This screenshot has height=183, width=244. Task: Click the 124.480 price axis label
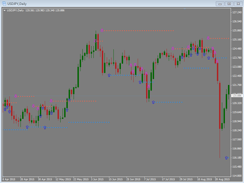point(237,49)
